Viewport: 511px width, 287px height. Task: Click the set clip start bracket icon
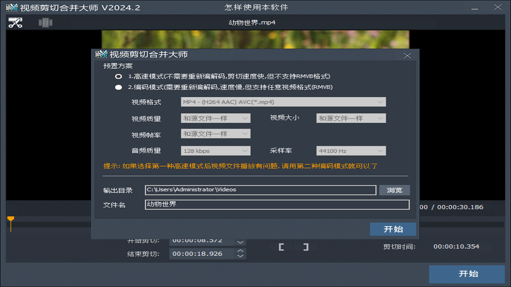(281, 247)
